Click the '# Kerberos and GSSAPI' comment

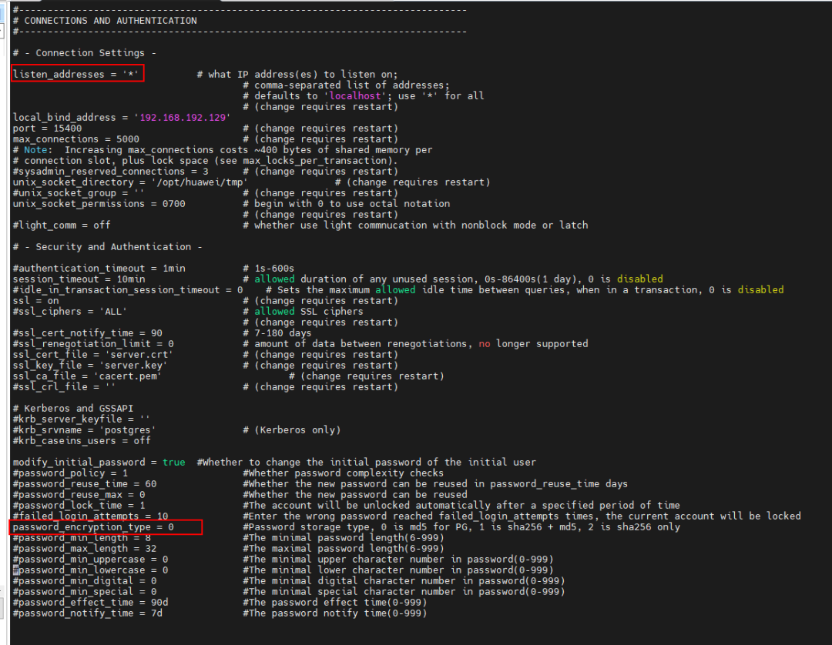coord(72,409)
